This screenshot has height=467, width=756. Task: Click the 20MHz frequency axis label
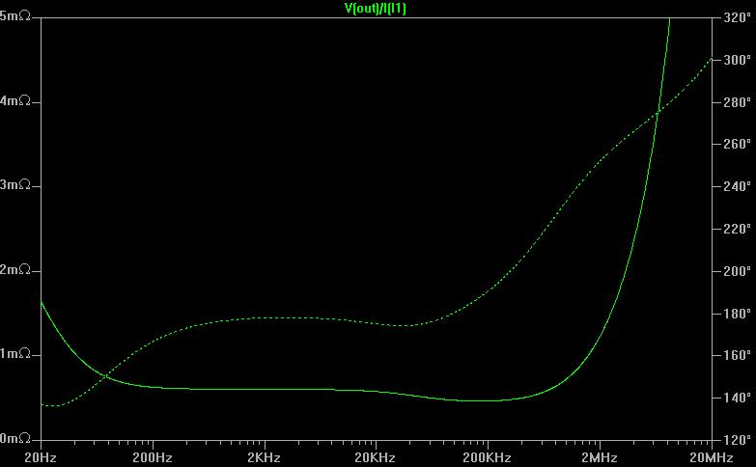pos(712,457)
